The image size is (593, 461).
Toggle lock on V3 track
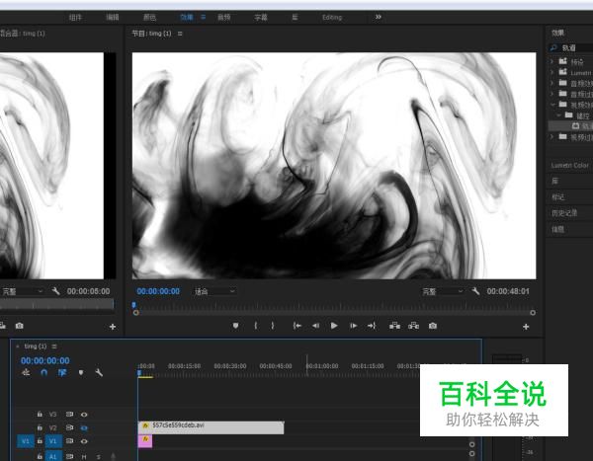40,415
